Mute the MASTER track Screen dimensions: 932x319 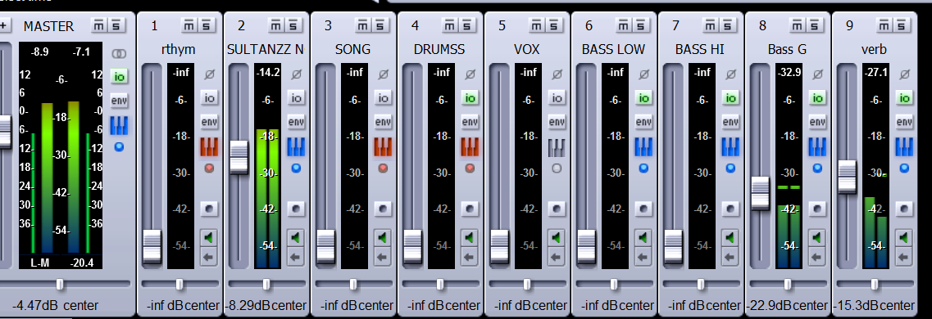[x=99, y=25]
